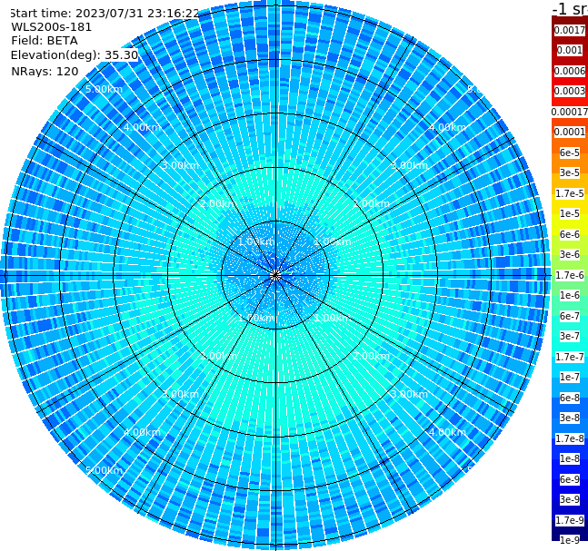Select the WLS200s-181 instrument label
Screen dimensions: 588x551
tap(52, 27)
